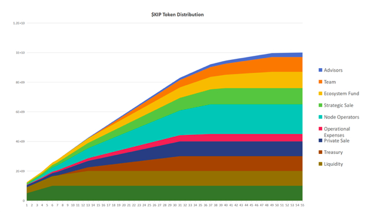371x212 pixels.
Task: Click the "31" x-axis label
Action: coord(180,205)
